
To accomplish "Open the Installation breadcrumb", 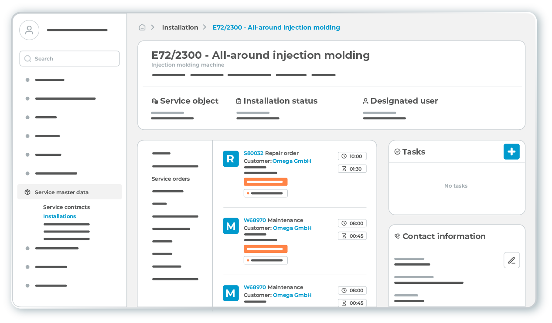I will 180,27.
